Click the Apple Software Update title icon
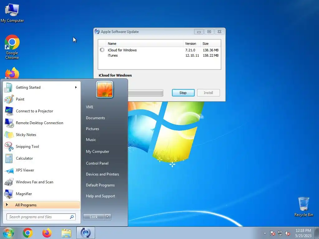Screen dimensions: 319x239 (97, 31)
